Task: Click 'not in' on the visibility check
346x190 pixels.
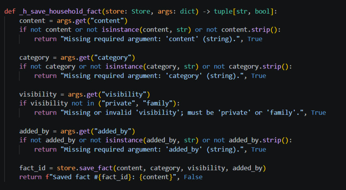Action: (83, 104)
